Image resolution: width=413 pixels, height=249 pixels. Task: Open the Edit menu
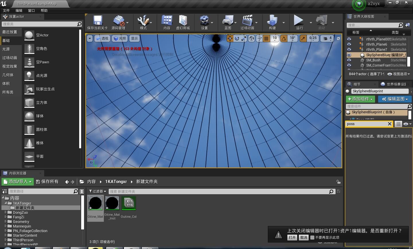(x=19, y=10)
